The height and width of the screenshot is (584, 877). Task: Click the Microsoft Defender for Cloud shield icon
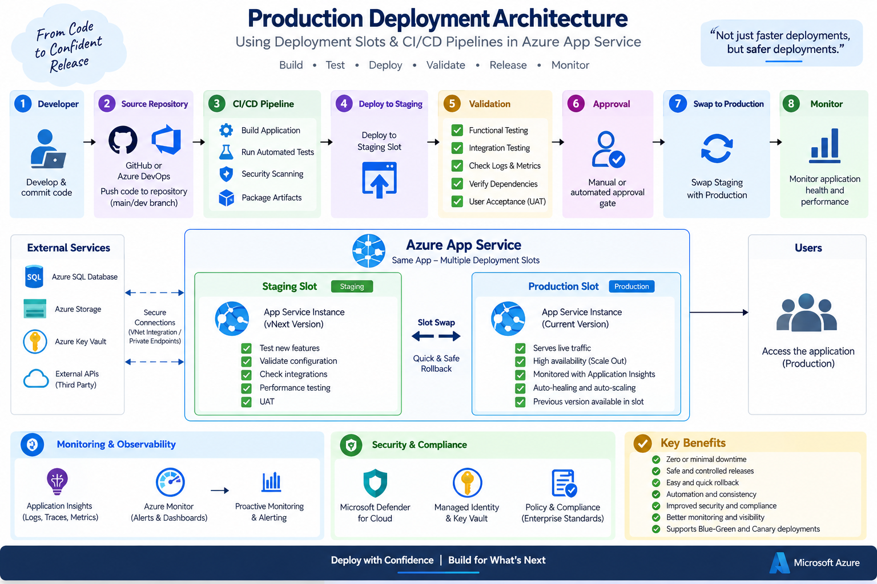(x=375, y=484)
